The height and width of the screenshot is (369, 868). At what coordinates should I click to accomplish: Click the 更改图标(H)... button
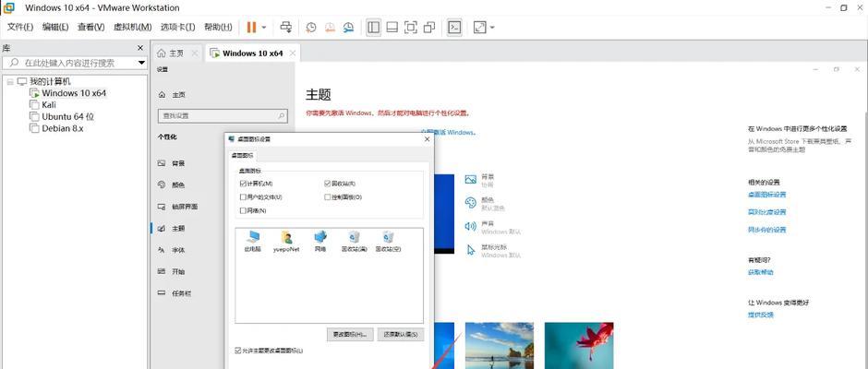(x=350, y=334)
